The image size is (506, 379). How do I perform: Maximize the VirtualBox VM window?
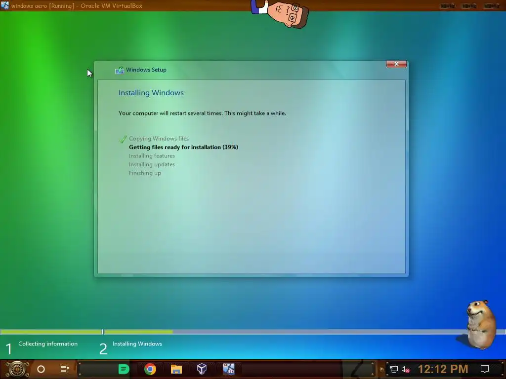[469, 6]
